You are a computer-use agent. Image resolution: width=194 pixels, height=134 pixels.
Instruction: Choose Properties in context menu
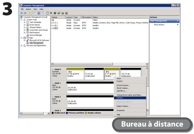(x=130, y=110)
